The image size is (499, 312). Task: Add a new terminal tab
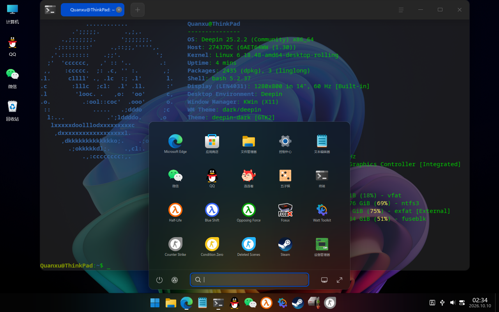tap(137, 10)
